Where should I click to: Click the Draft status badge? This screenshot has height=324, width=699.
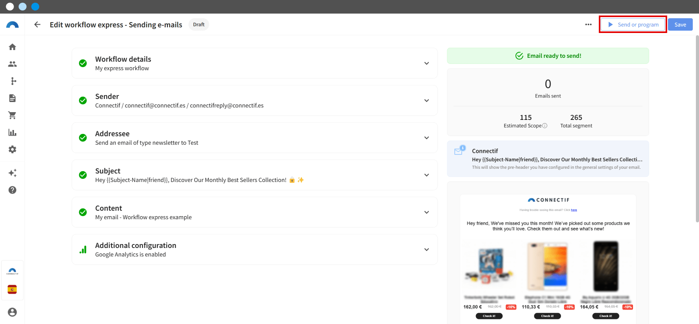[x=199, y=24]
